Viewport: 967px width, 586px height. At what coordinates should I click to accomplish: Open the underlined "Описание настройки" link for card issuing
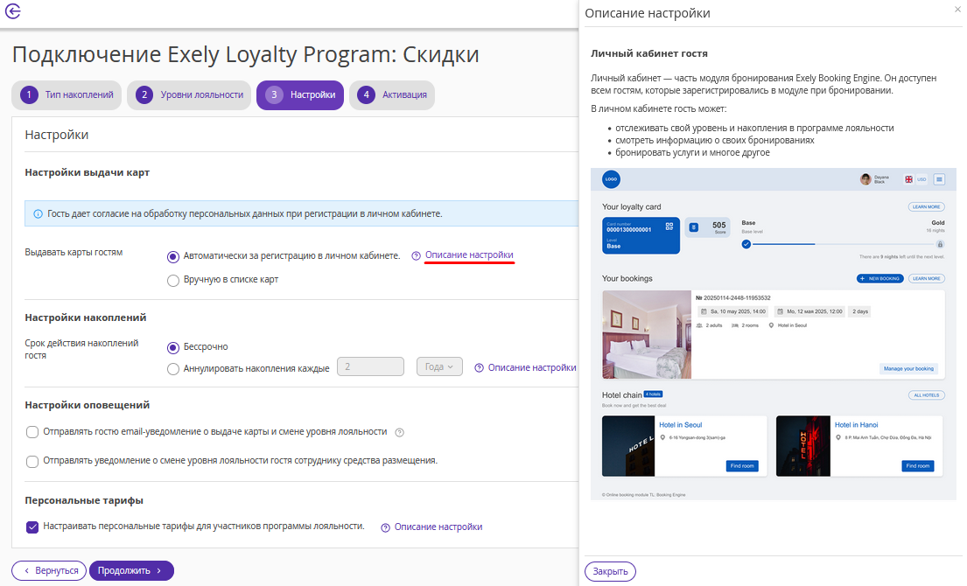[x=469, y=255]
